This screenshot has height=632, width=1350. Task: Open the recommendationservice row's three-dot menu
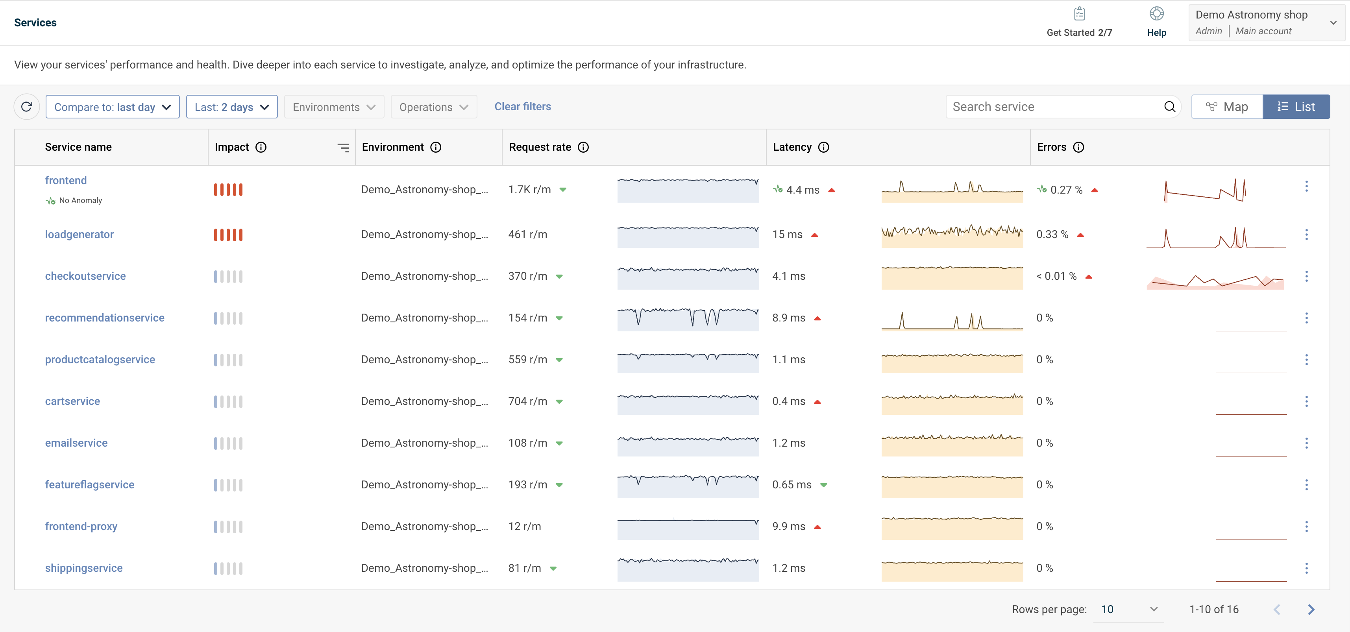point(1306,318)
